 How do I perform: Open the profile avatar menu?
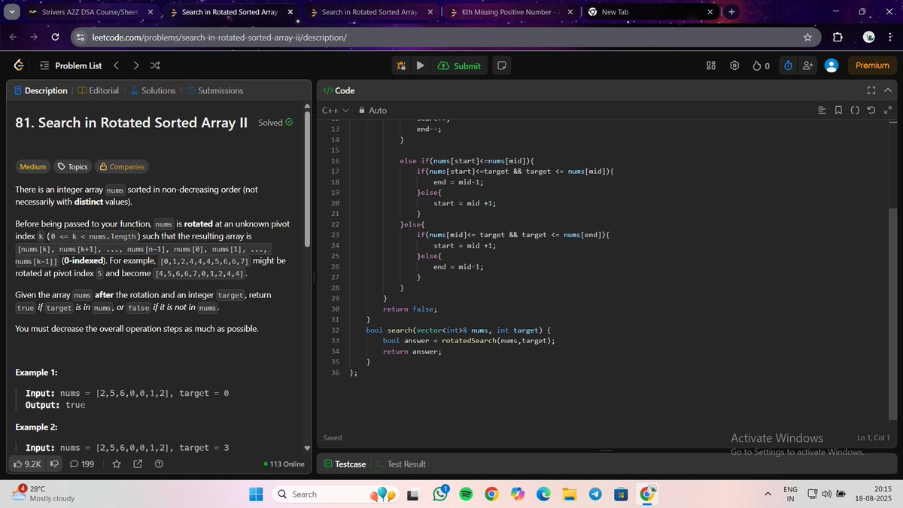pos(832,66)
